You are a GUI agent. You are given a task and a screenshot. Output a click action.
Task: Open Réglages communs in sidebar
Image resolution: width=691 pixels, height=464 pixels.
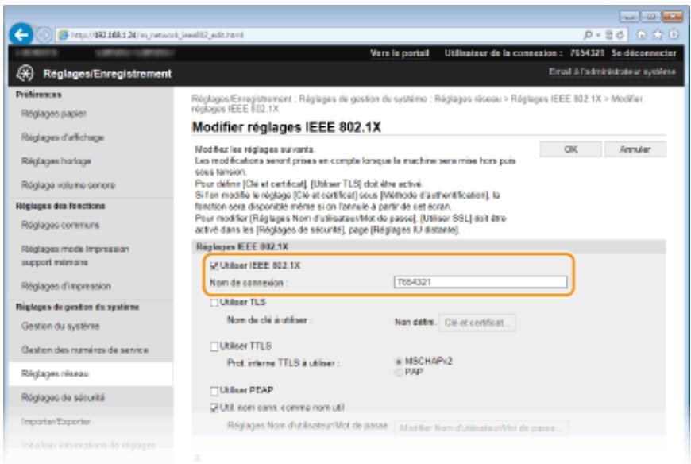[60, 225]
